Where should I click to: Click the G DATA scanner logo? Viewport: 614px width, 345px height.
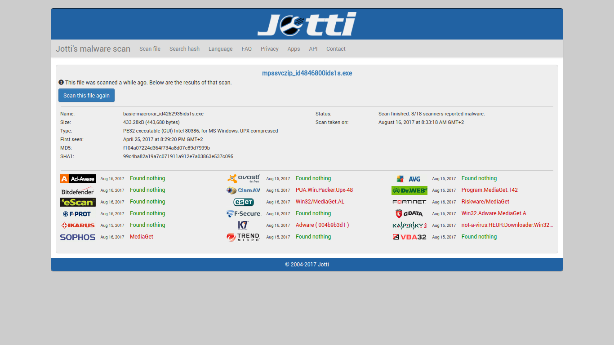point(409,214)
